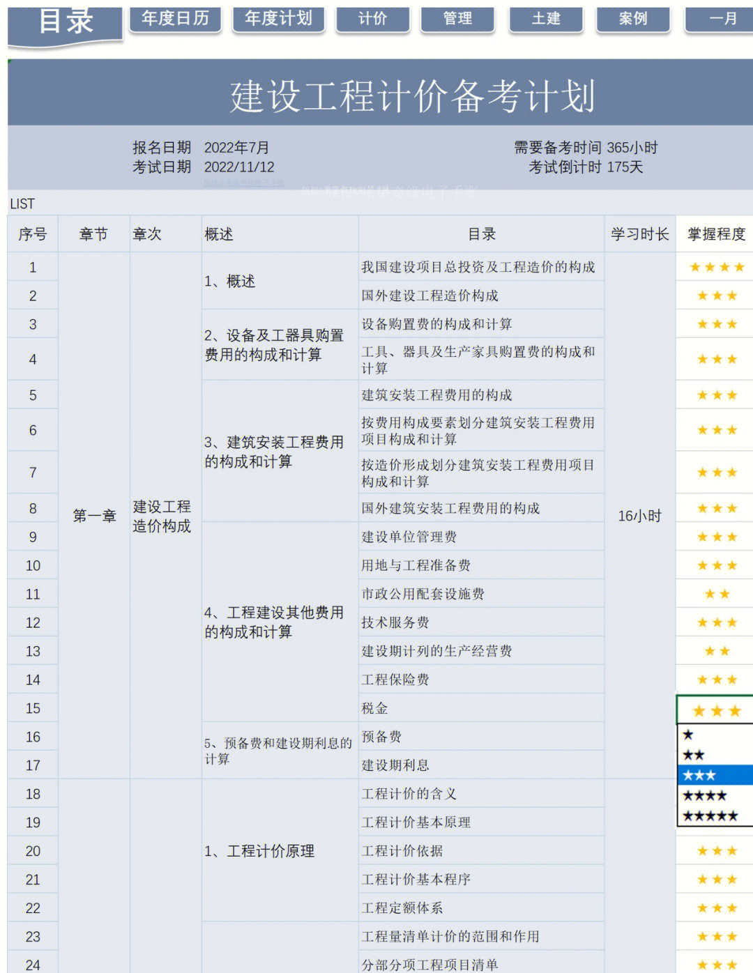Click the LIST label
Image resolution: width=753 pixels, height=973 pixels.
click(22, 204)
